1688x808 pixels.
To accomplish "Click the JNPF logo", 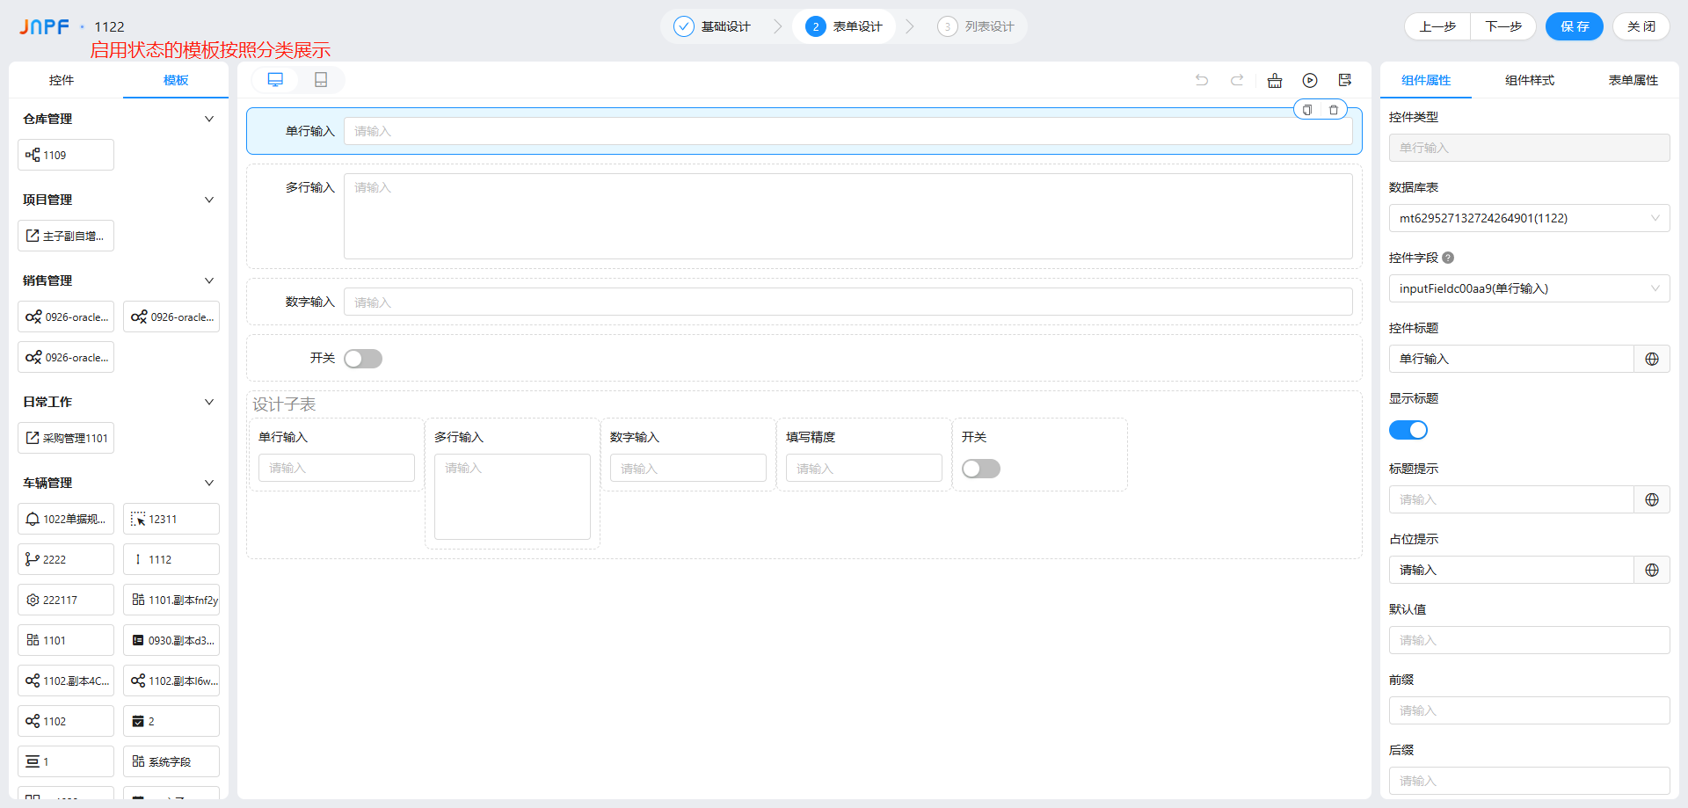I will [44, 26].
